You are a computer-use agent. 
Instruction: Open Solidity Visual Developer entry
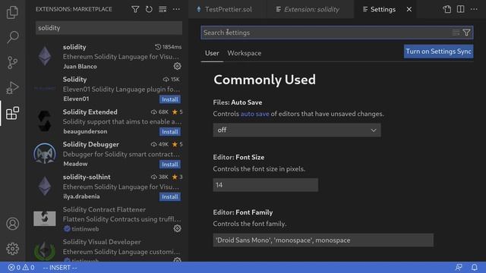point(107,249)
